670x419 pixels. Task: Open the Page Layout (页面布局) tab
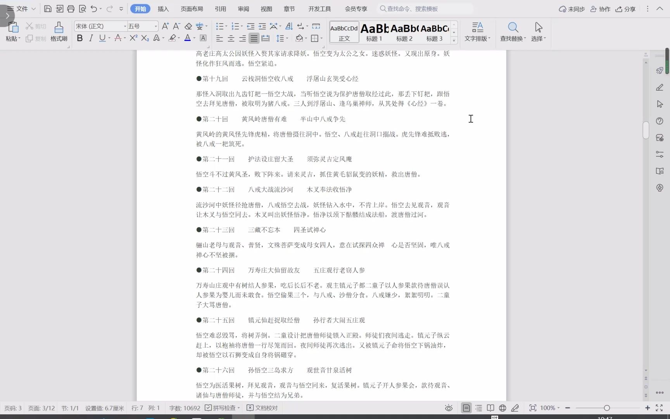[192, 9]
